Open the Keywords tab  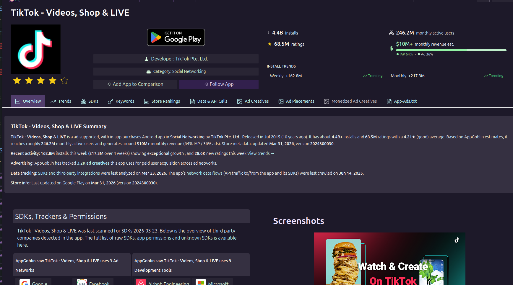point(121,101)
